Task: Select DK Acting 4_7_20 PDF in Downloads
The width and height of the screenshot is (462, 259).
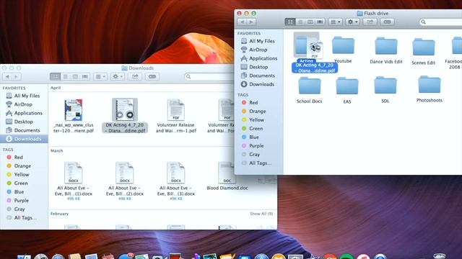Action: 125,110
